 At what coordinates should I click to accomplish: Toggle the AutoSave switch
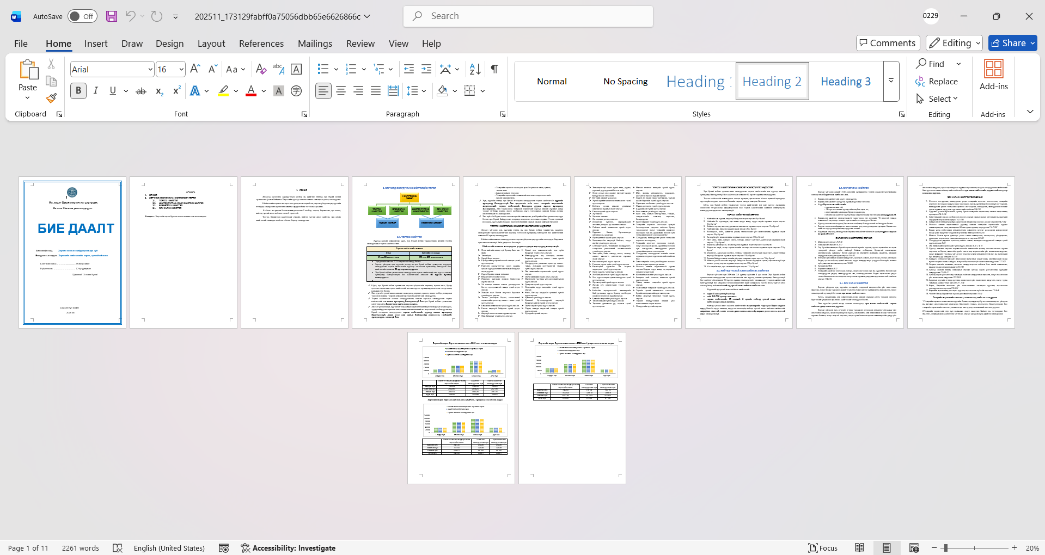82,16
